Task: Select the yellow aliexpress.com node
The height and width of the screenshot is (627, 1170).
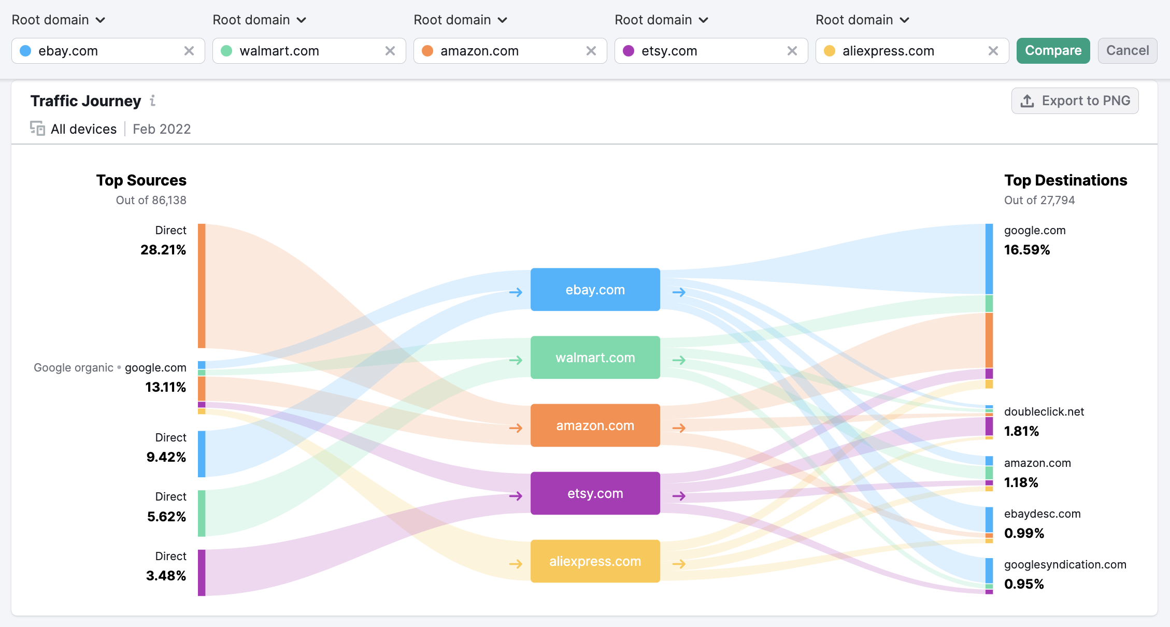Action: [x=595, y=561]
